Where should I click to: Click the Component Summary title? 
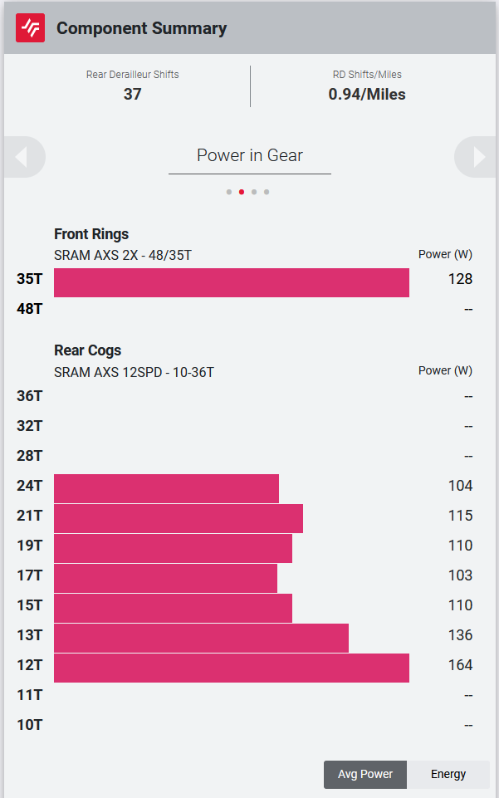click(x=141, y=28)
